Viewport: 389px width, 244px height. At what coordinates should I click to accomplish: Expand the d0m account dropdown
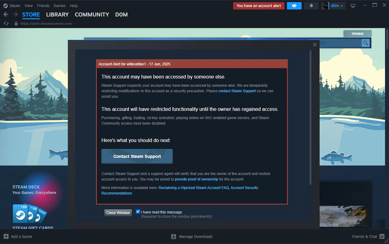pyautogui.click(x=337, y=5)
